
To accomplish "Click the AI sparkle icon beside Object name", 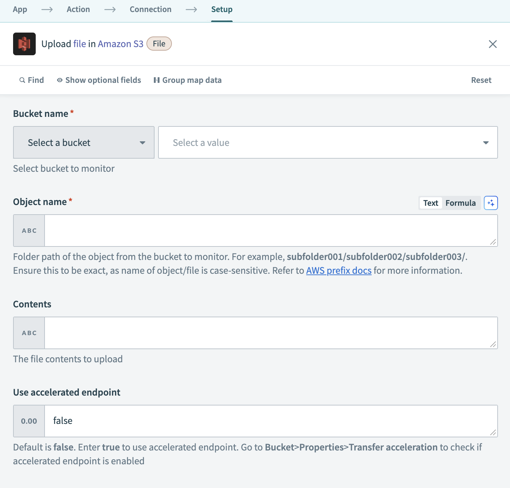I will (x=491, y=203).
